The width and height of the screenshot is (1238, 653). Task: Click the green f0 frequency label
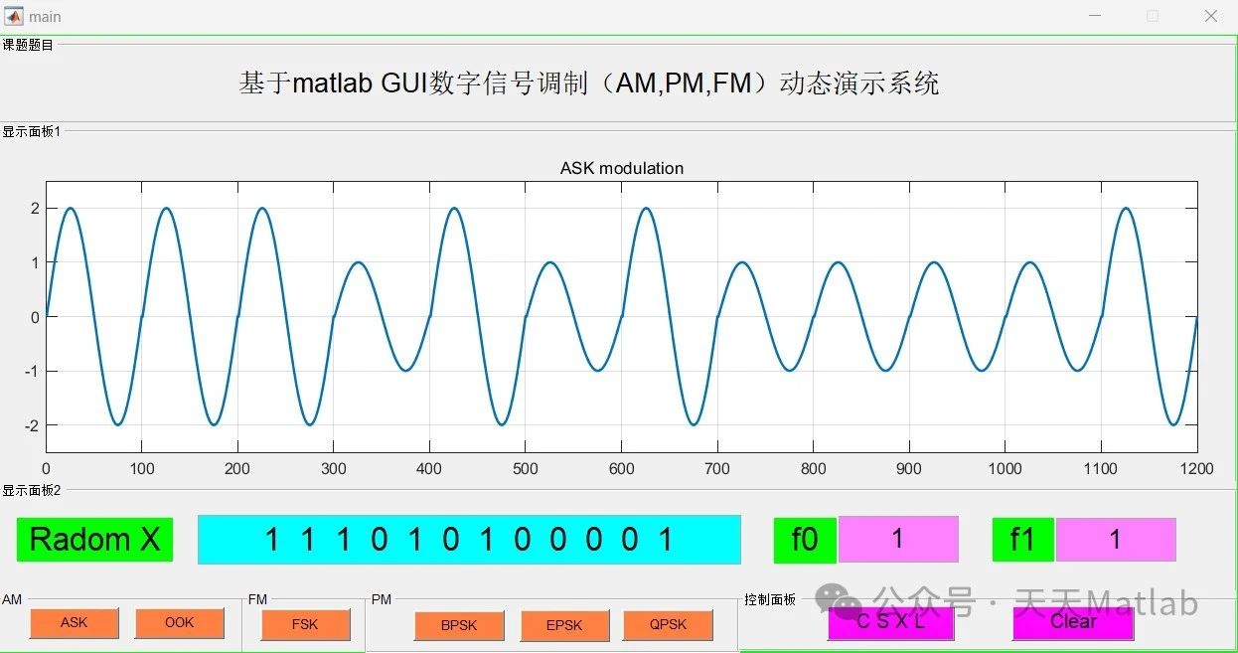click(x=805, y=539)
